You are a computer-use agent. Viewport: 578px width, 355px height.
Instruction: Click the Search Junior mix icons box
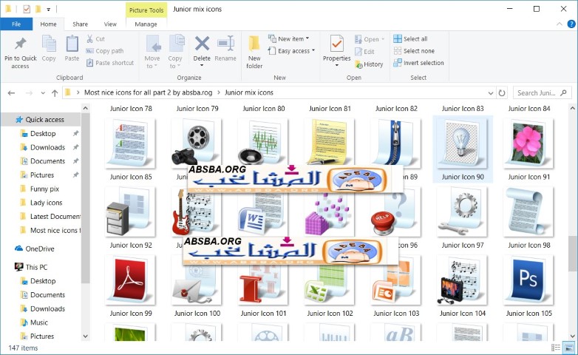(542, 93)
